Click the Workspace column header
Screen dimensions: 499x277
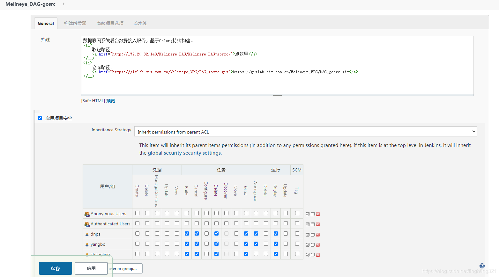(x=256, y=191)
